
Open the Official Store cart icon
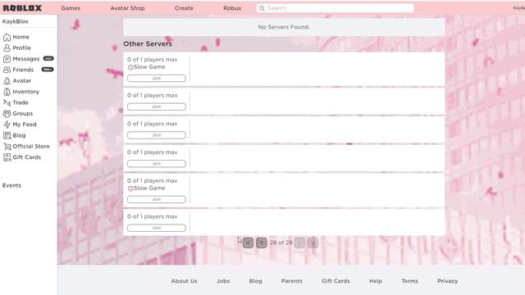pyautogui.click(x=7, y=147)
